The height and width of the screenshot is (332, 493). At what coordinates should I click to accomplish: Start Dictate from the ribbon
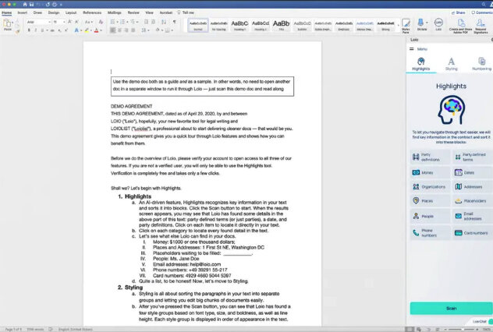[422, 24]
